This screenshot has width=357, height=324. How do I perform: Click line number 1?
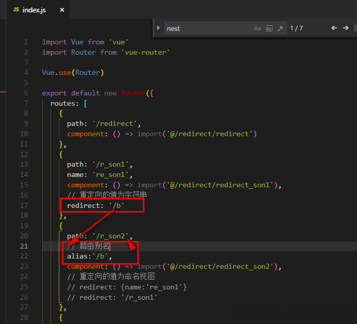pos(26,42)
